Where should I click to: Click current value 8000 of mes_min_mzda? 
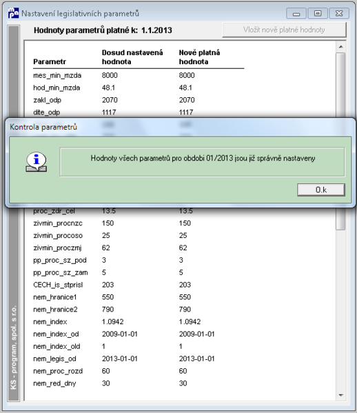click(110, 76)
